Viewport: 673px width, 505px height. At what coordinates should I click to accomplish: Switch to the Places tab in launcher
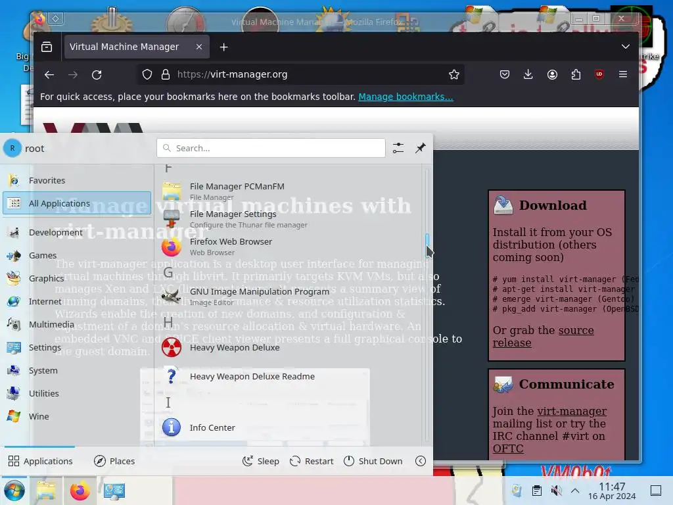coord(114,461)
